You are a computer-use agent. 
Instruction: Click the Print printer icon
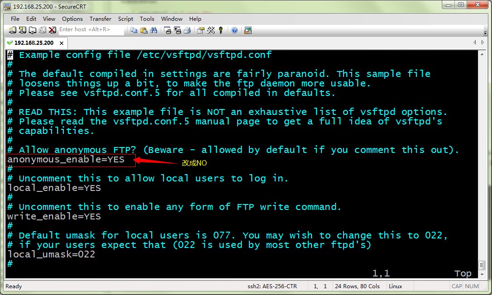187,30
